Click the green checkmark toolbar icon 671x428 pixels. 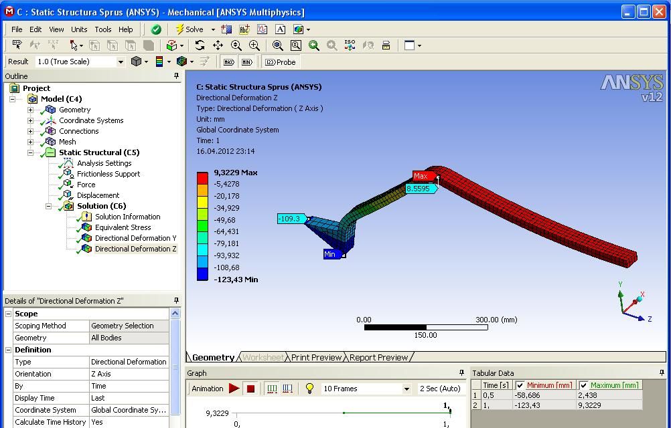pos(156,29)
